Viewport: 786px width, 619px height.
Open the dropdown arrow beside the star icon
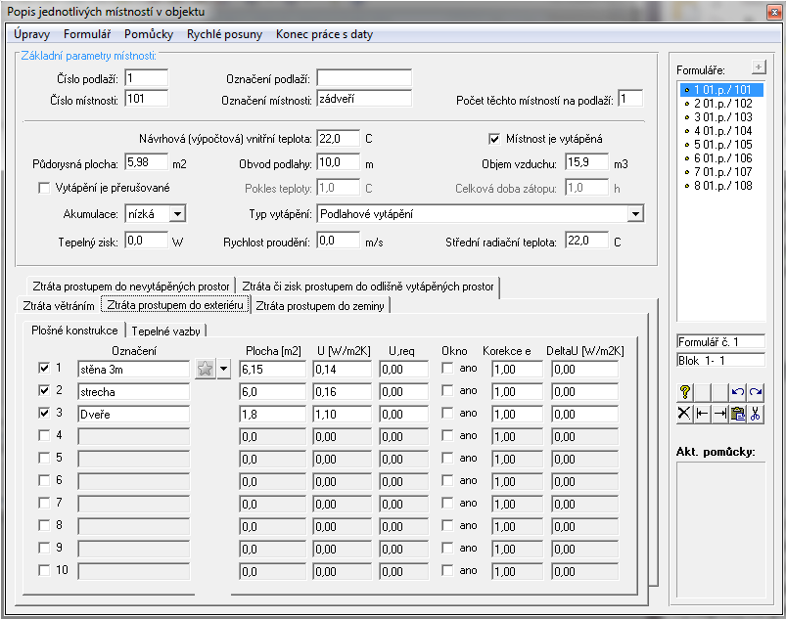click(x=223, y=369)
